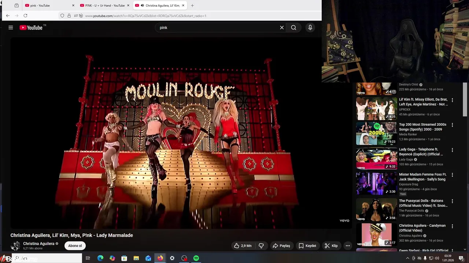Open 'Mister Madam Femme Foxx' video title
Image resolution: width=469 pixels, height=263 pixels.
422,177
